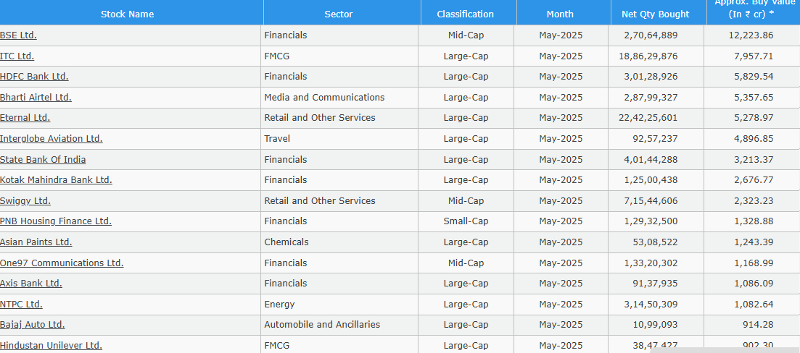Viewport: 800px width, 353px height.
Task: Open Bharti Airtel Ltd. stock page
Action: coord(36,98)
